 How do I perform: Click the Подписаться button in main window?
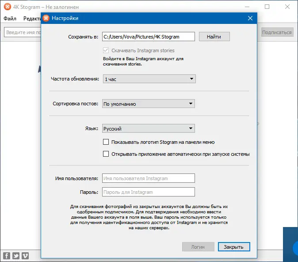[277, 32]
